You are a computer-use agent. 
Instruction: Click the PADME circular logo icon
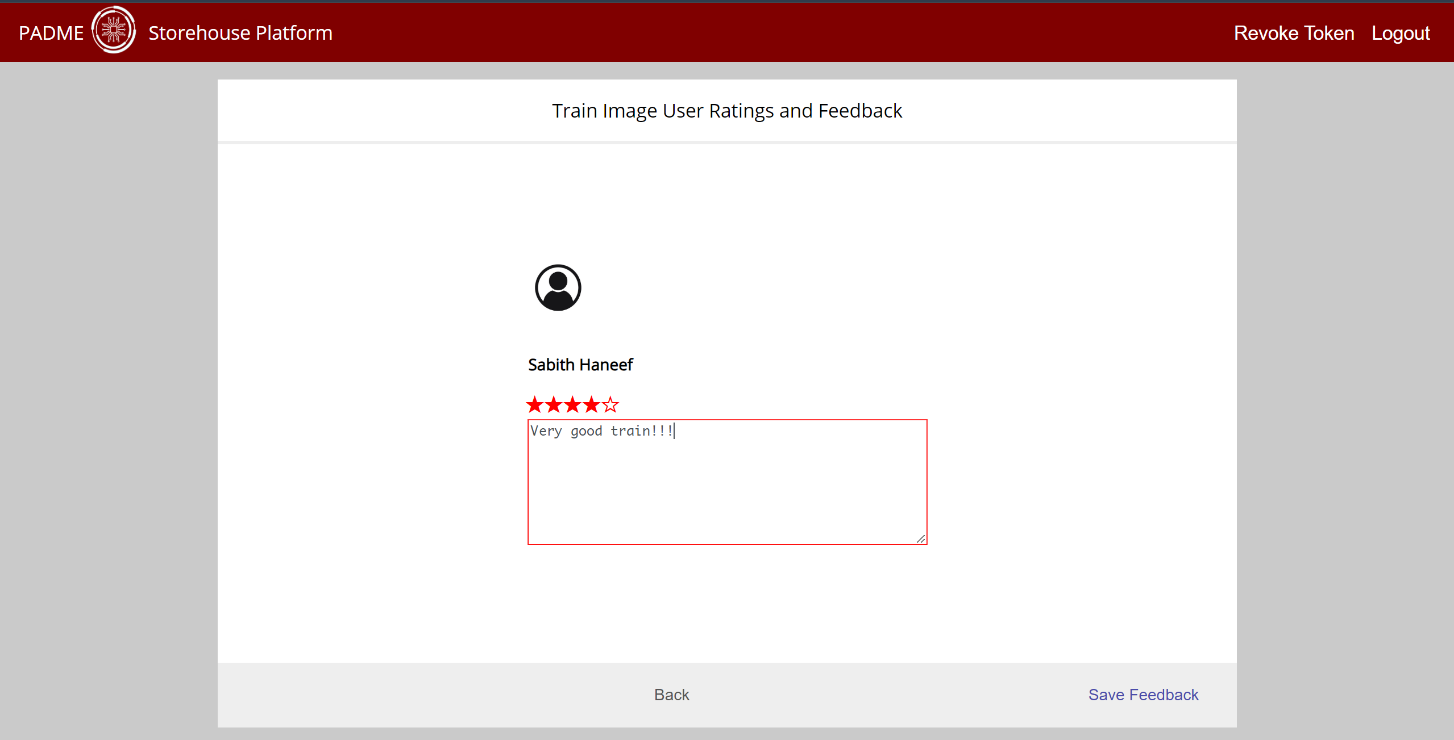[x=114, y=30]
